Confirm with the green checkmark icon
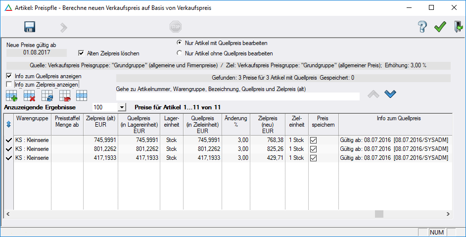Image resolution: width=466 pixels, height=237 pixels. (440, 27)
